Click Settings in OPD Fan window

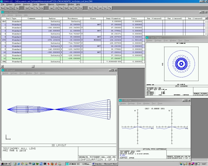pos(131,103)
